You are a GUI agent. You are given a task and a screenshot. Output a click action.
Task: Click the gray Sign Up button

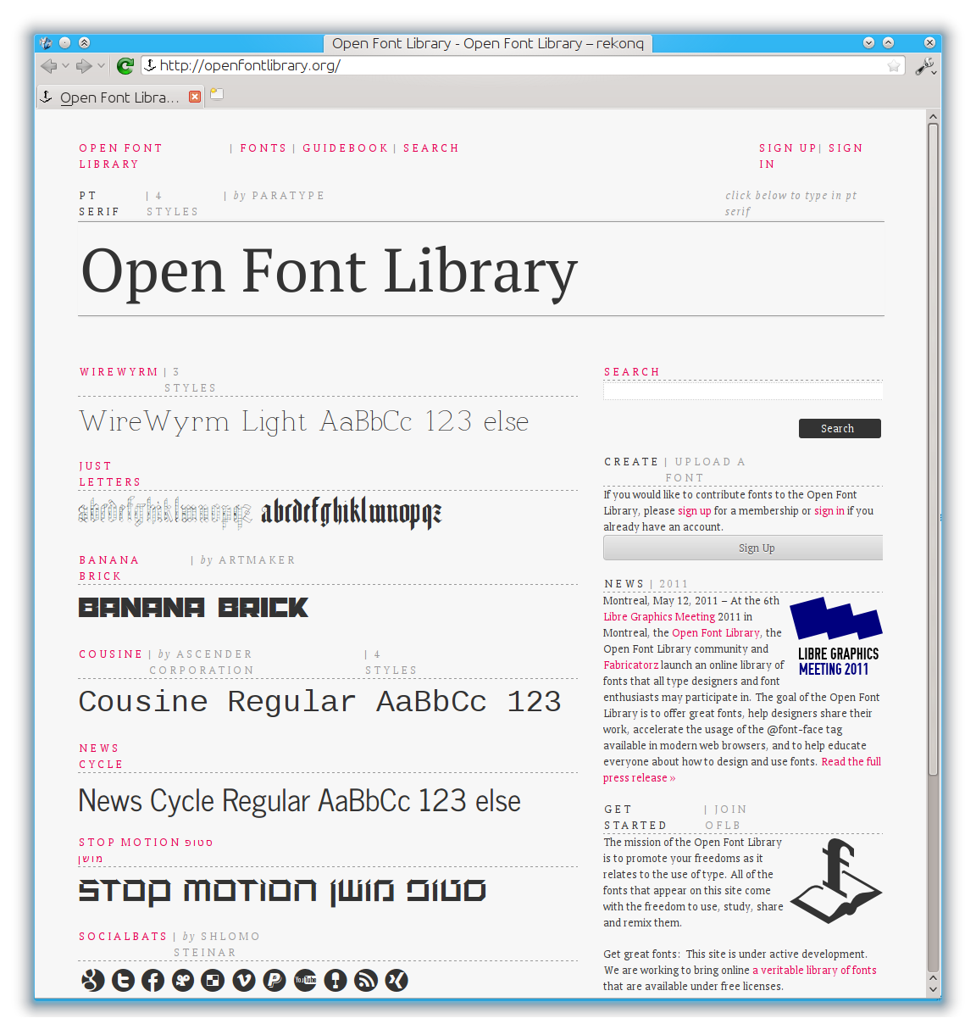click(x=743, y=548)
